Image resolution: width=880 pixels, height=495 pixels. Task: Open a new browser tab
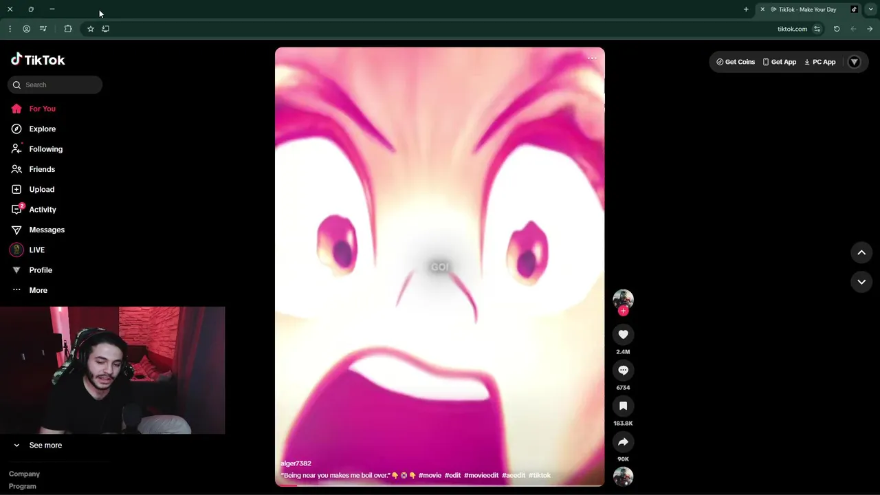click(x=746, y=10)
